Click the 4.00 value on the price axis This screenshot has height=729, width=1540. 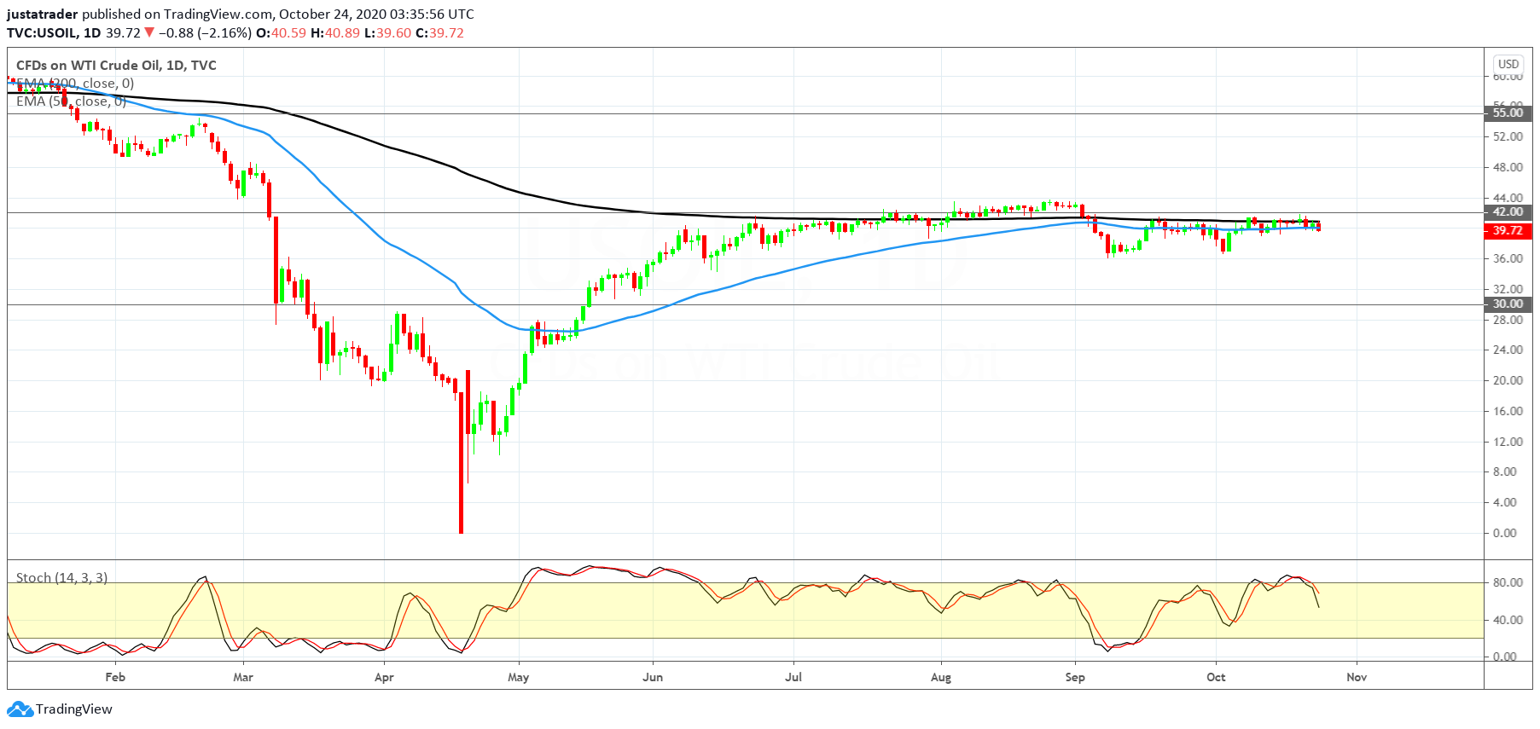pyautogui.click(x=1505, y=502)
